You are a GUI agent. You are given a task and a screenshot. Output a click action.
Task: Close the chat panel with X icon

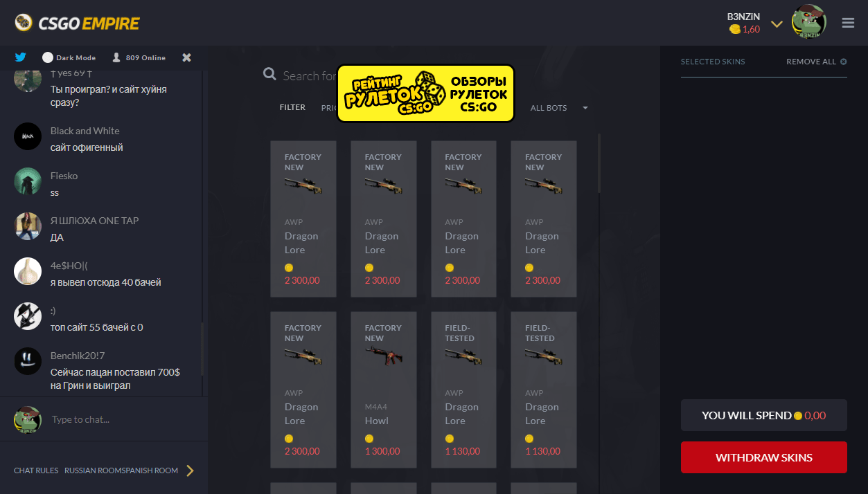pos(186,57)
